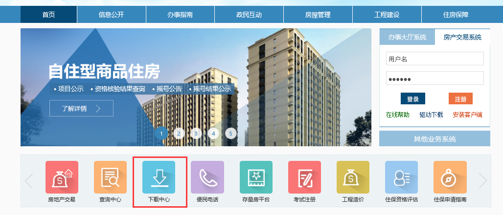Open the 考试注册 icon
Screen dimensions: 503x215
click(x=304, y=177)
